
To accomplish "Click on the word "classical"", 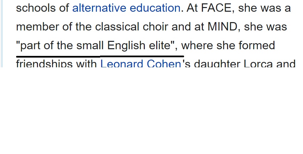I will (117, 26).
